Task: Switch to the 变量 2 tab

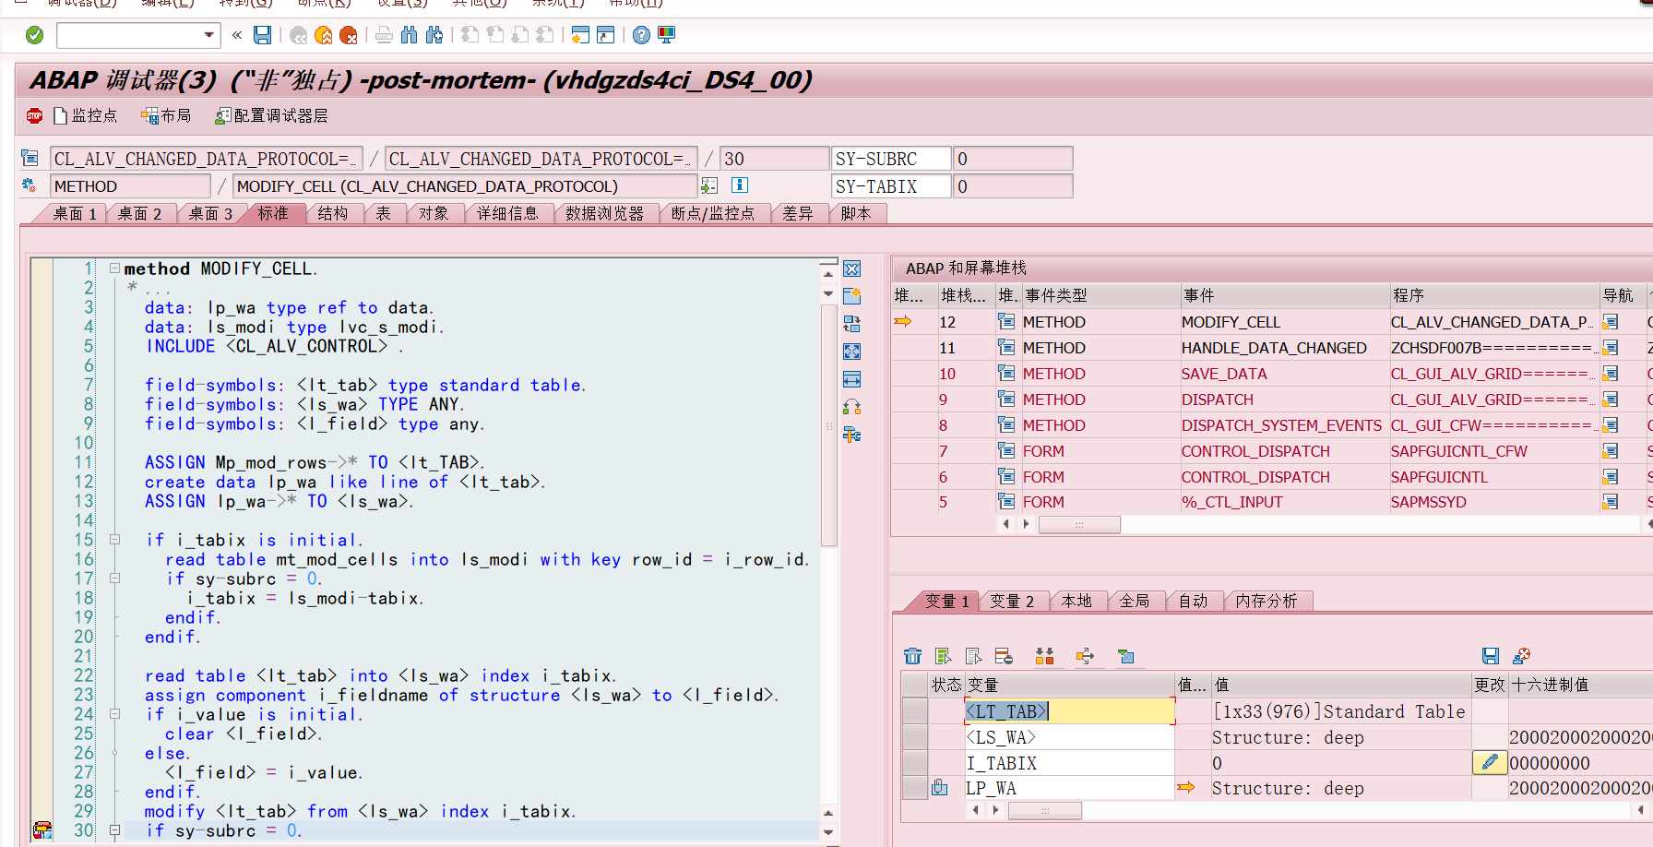Action: (1012, 602)
